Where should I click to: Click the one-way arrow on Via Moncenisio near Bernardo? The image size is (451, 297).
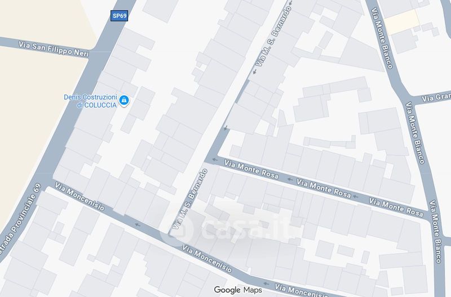pyautogui.click(x=138, y=224)
